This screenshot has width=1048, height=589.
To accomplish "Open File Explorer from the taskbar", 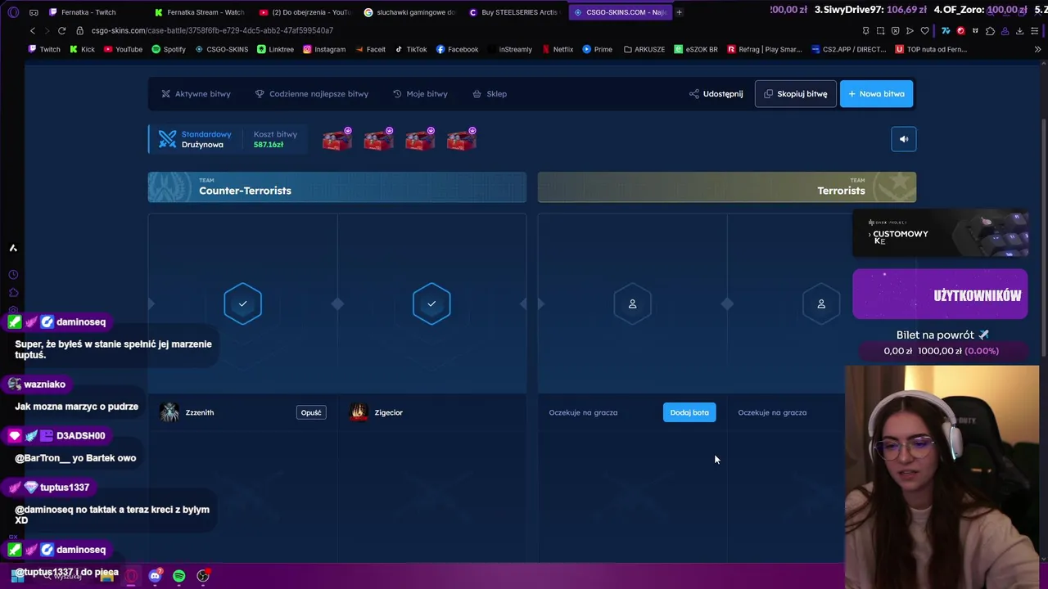I will click(107, 576).
